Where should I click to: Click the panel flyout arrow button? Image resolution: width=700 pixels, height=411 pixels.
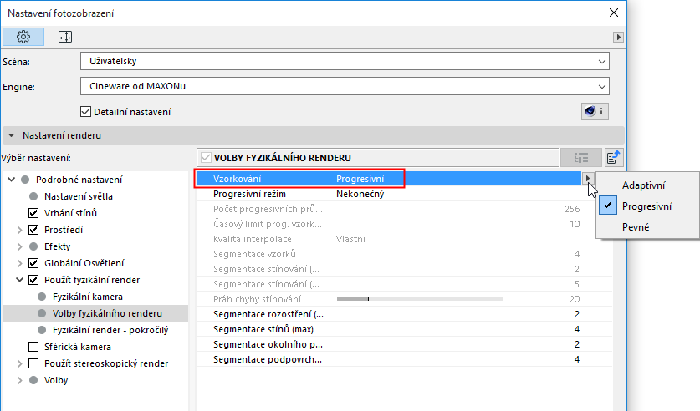(618, 37)
